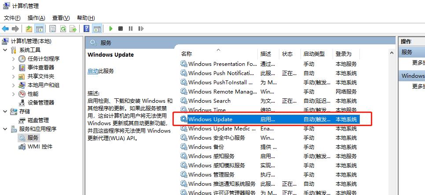Image resolution: width=425 pixels, height=195 pixels.
Task: Click the 事件查看器 tree icon
Action: tap(22, 68)
